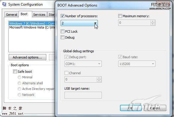Toggle the Channel checkbox
This screenshot has width=174, height=117.
[66, 73]
